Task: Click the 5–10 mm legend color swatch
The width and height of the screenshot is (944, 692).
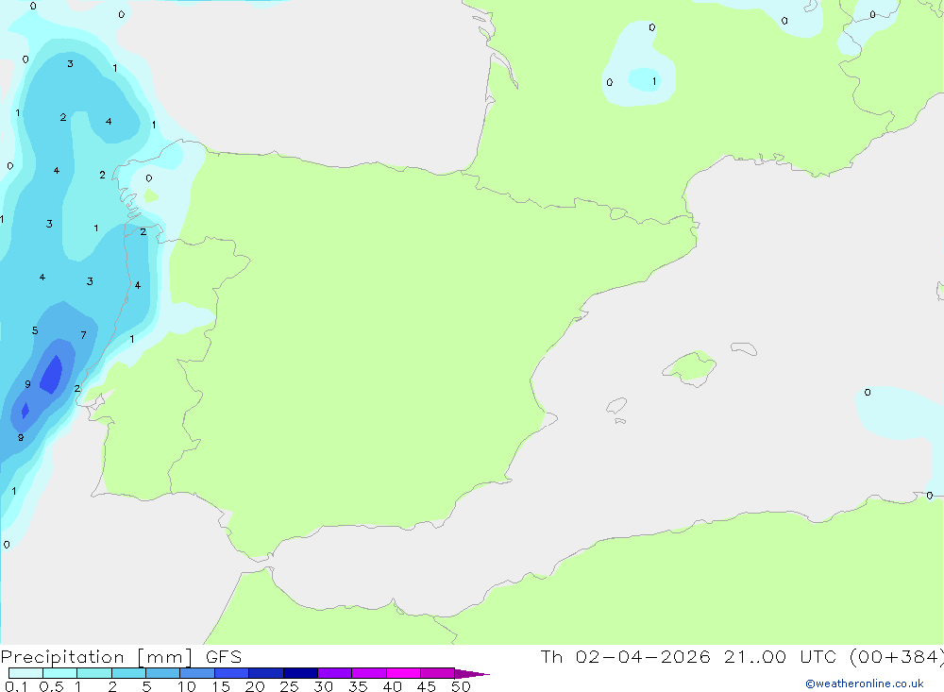Action: 162,673
